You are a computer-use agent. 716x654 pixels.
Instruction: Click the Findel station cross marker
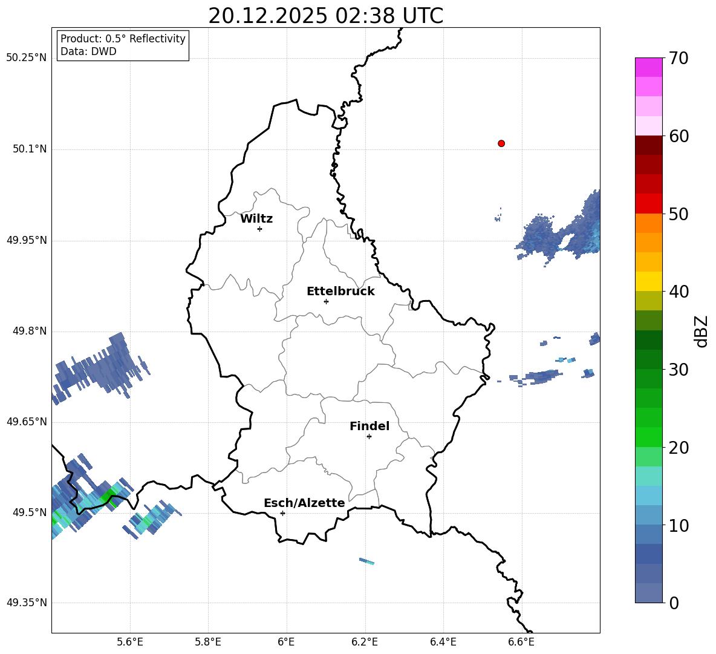pyautogui.click(x=369, y=437)
